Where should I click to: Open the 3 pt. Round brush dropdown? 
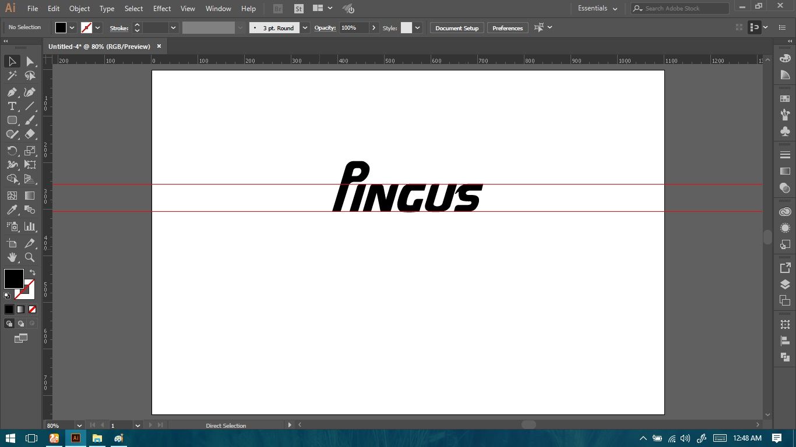[305, 28]
